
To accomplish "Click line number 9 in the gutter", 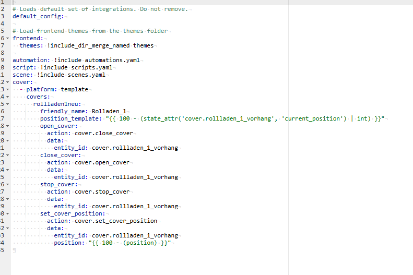I will point(3,60).
